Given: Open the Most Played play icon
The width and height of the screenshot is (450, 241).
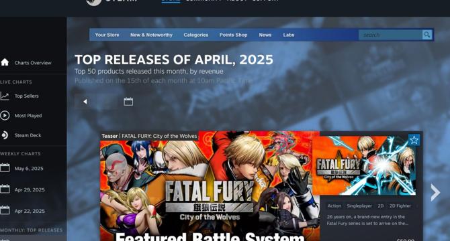Looking at the screenshot, I should pos(5,116).
